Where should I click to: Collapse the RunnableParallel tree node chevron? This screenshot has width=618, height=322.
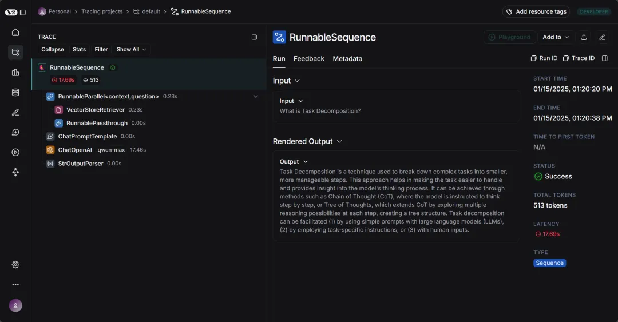(x=256, y=97)
